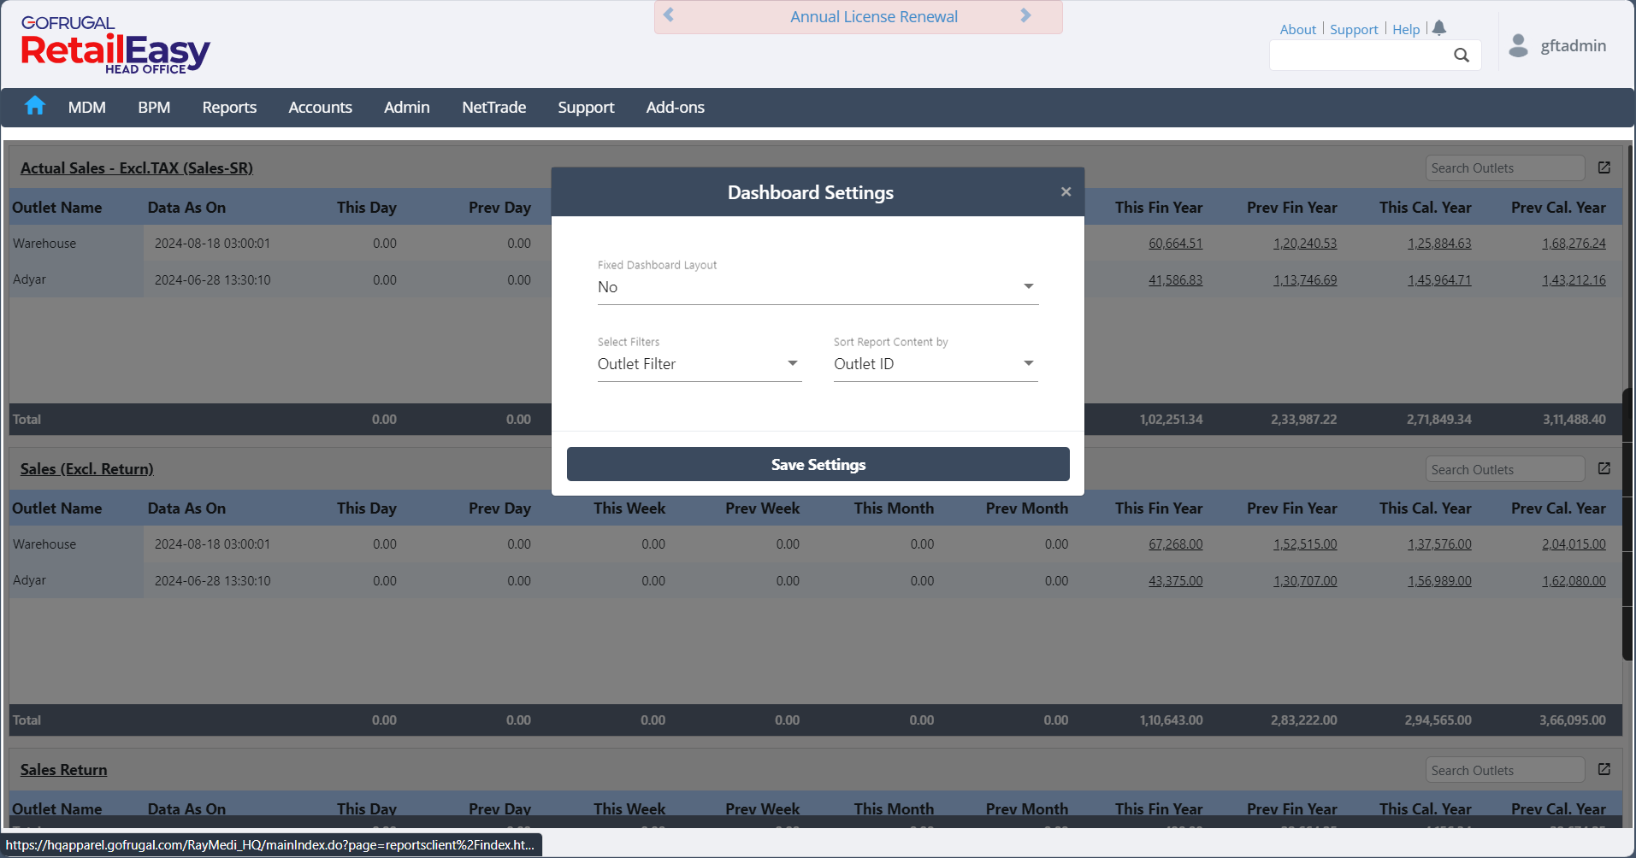
Task: Open Actual Sales value 1,20,240.53
Action: coord(1305,244)
